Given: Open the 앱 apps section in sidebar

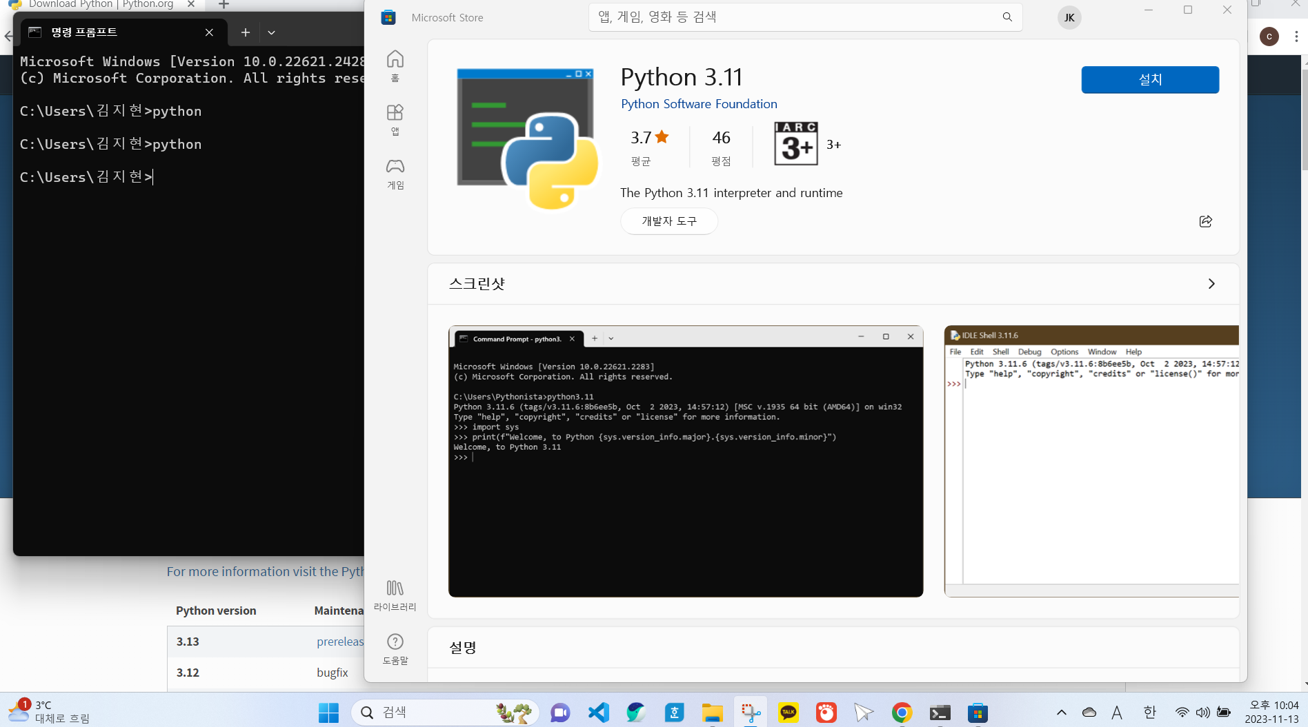Looking at the screenshot, I should pos(395,120).
